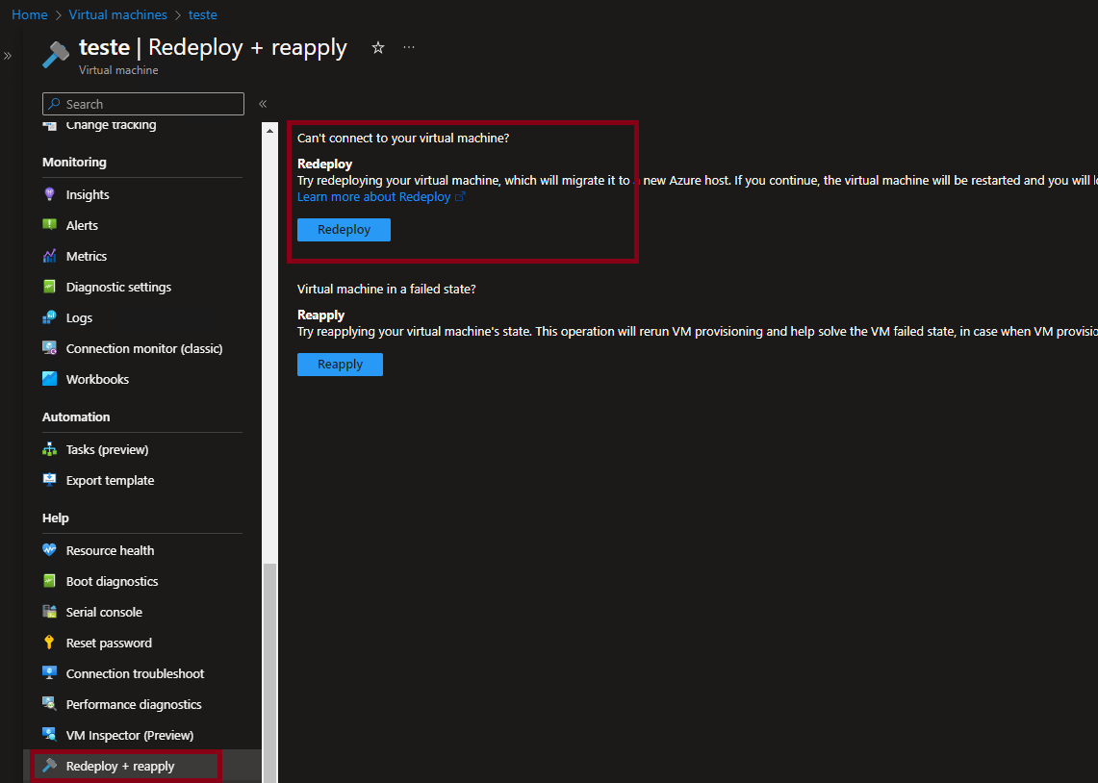Click the Metrics chart icon
The image size is (1098, 783).
(x=49, y=256)
